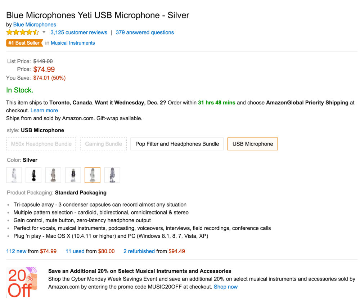Choose the M50x Headphone Bundle option
The width and height of the screenshot is (360, 301).
point(41,144)
